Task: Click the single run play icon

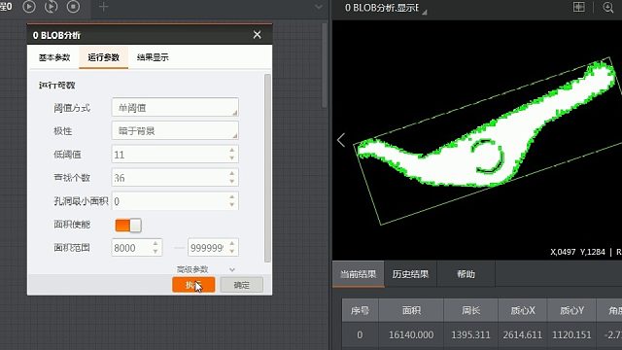Action: tap(29, 7)
